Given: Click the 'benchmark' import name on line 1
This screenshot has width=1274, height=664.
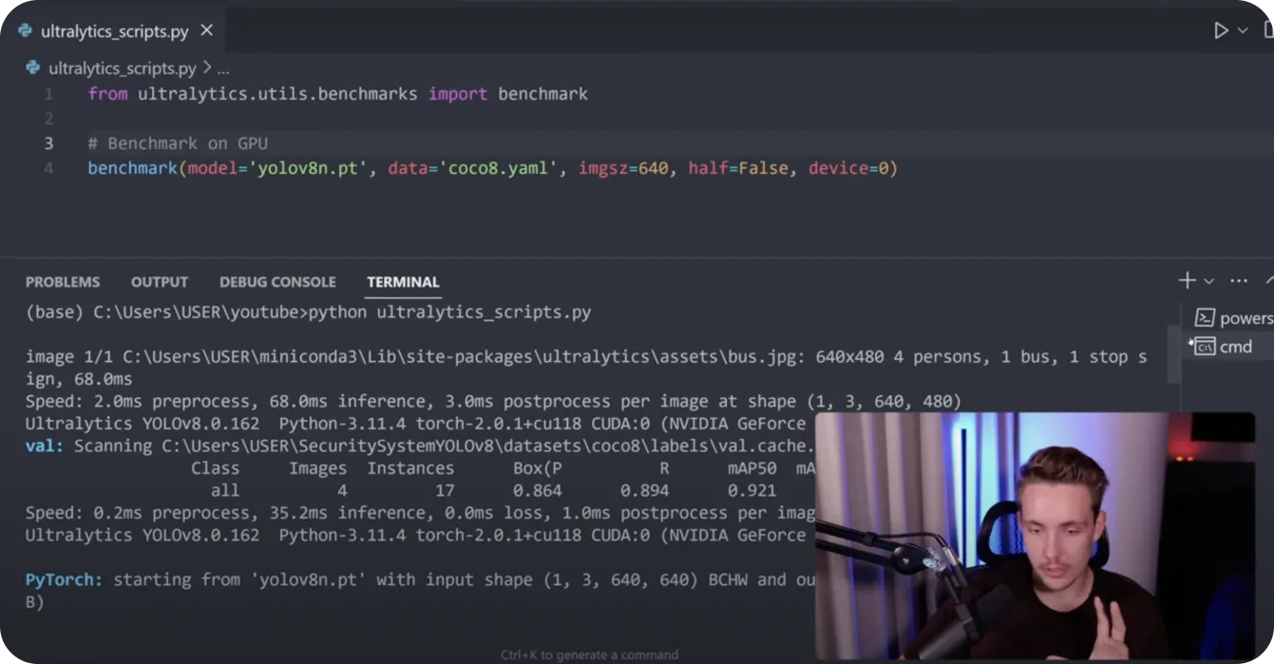Looking at the screenshot, I should click(542, 94).
